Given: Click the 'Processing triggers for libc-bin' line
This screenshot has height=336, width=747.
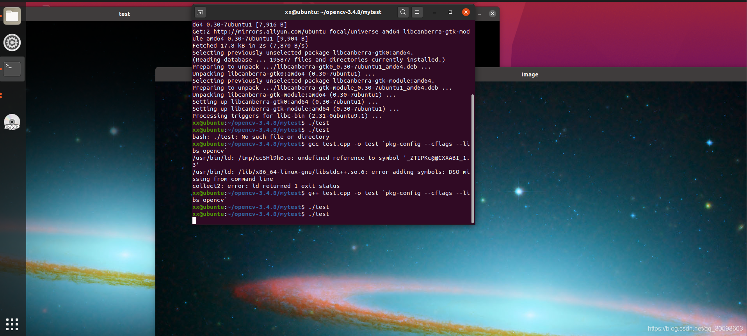Looking at the screenshot, I should click(287, 116).
